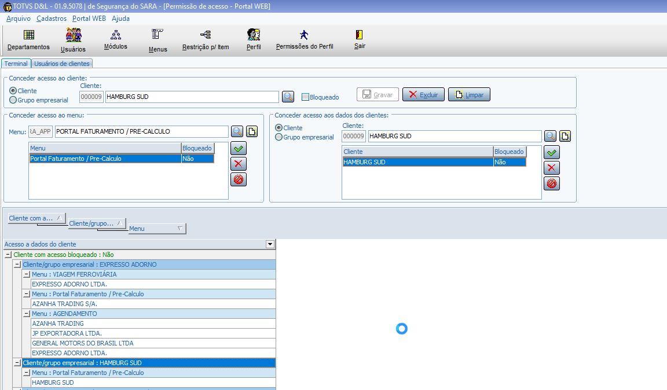Open the Módulos toolbar icon
Viewport: 667px width, 390px height.
click(x=116, y=39)
